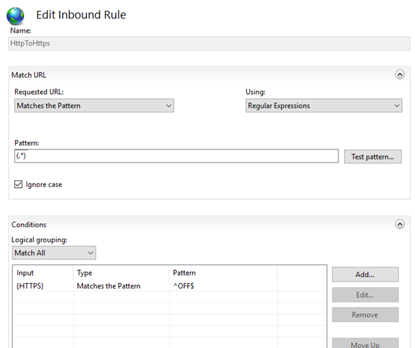Image resolution: width=415 pixels, height=348 pixels.
Task: Click the globe icon beside Edit Inbound Rule
Action: click(x=15, y=16)
